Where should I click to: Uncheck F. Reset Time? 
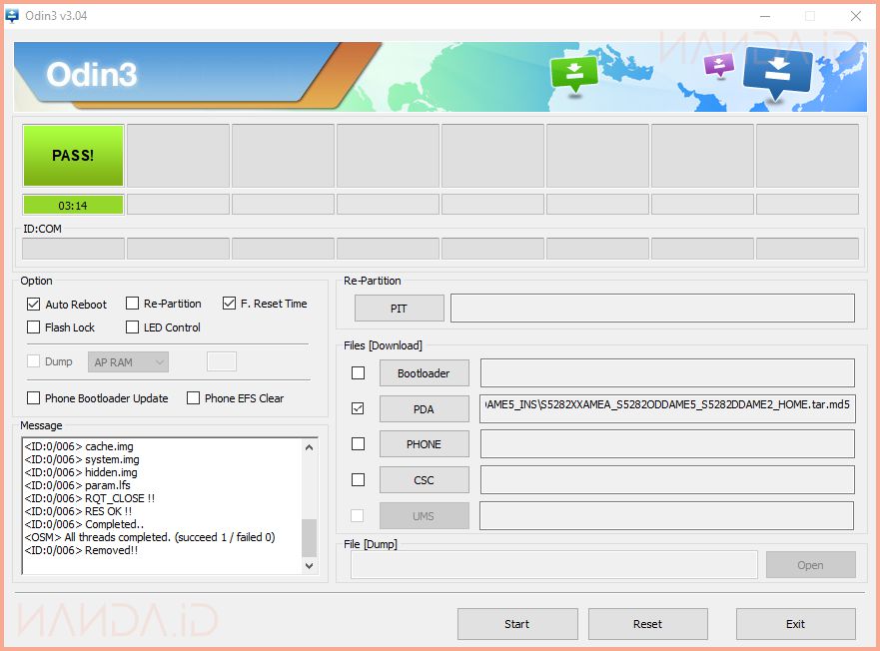[x=229, y=304]
